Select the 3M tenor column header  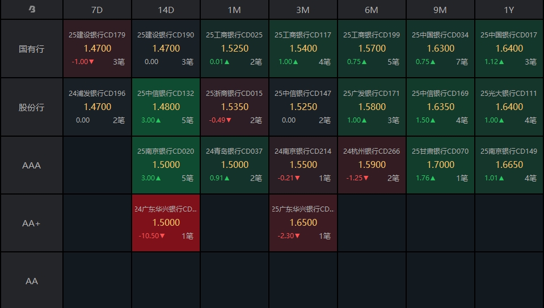[303, 10]
